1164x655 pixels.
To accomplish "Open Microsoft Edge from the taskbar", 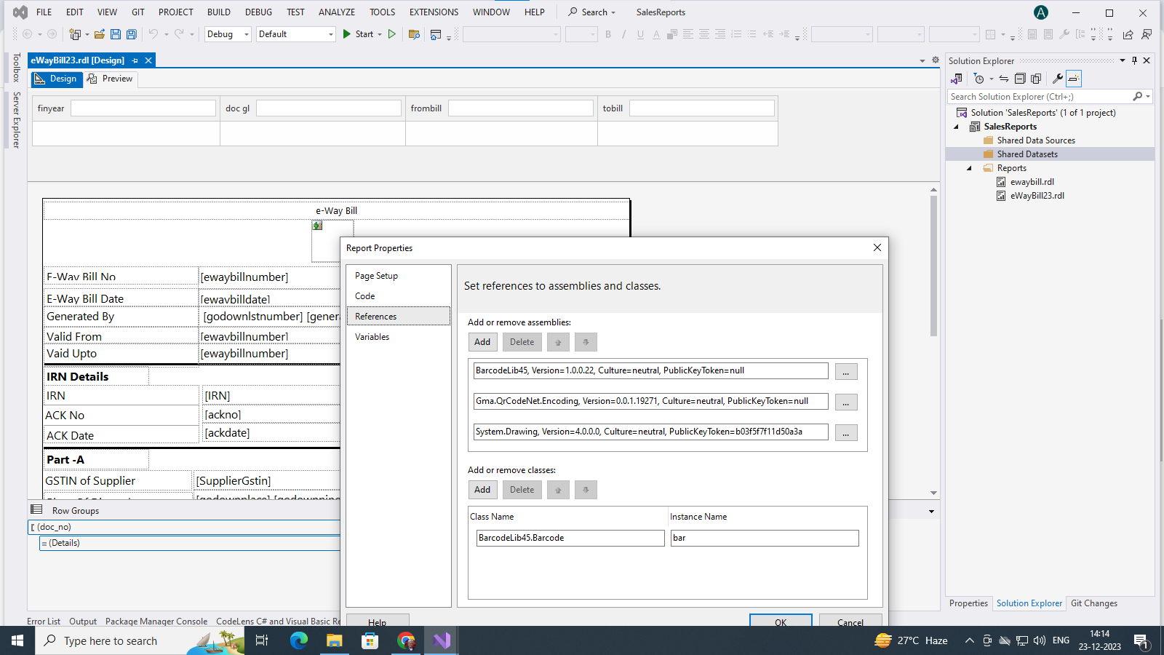I will [299, 640].
